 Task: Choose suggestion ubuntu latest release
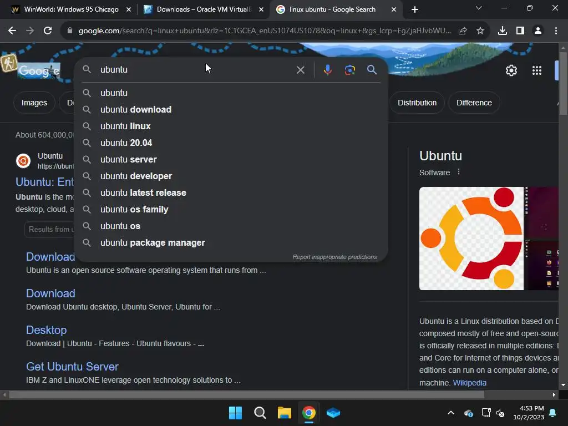[x=231, y=192]
